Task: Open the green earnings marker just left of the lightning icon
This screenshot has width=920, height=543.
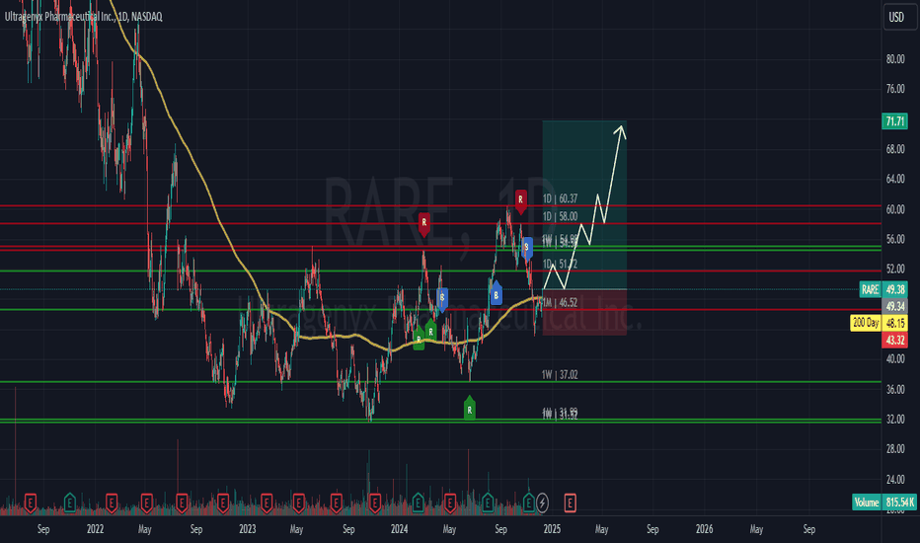Action: [529, 503]
